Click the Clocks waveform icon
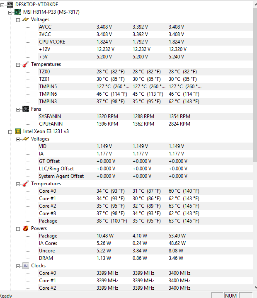The height and width of the screenshot is (298, 257). (26, 266)
